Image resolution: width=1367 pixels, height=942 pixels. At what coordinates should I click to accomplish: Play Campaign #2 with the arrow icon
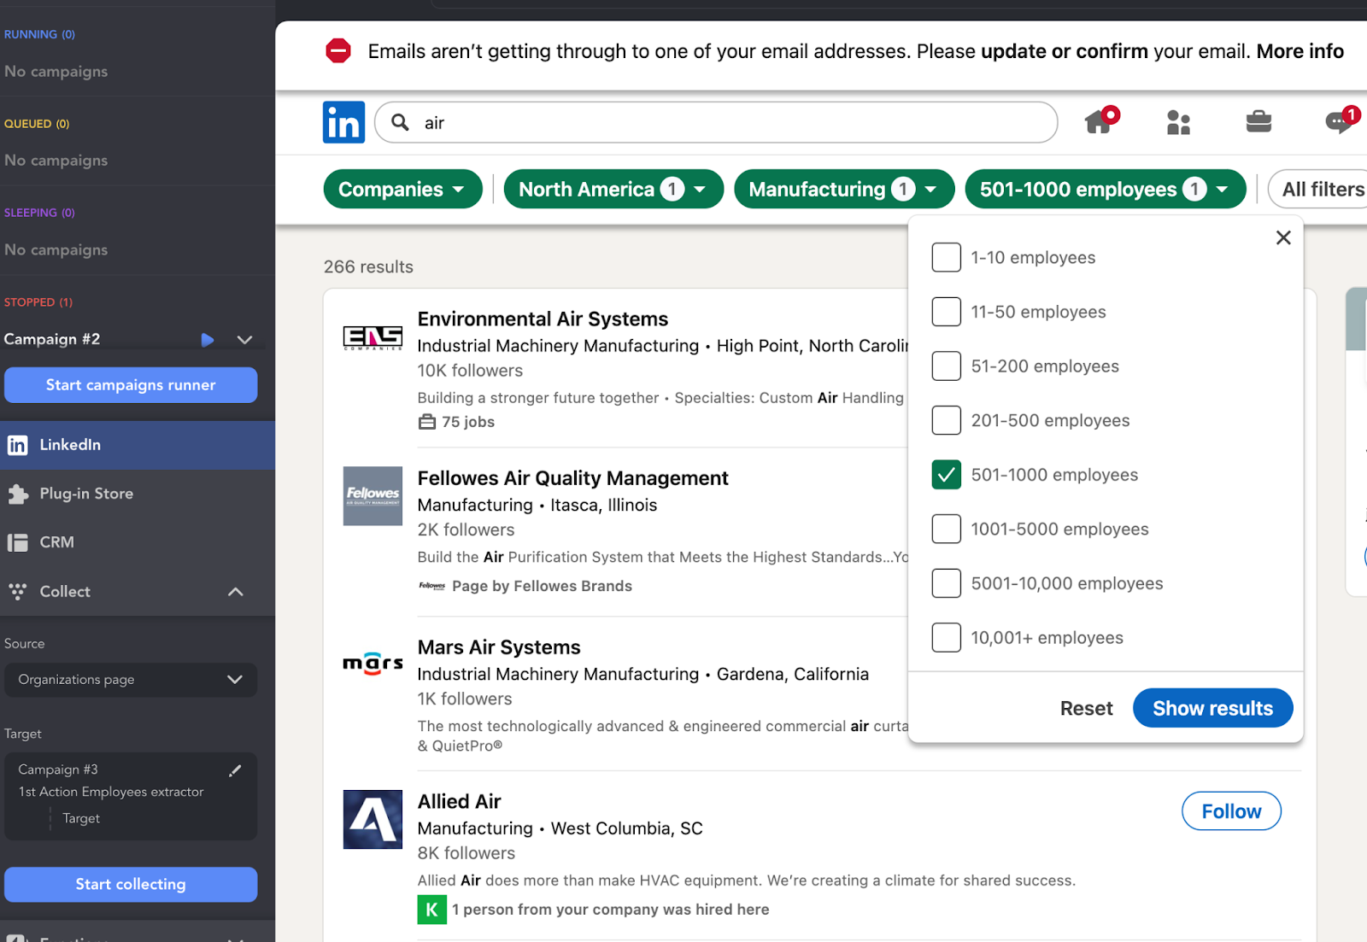[x=207, y=340]
